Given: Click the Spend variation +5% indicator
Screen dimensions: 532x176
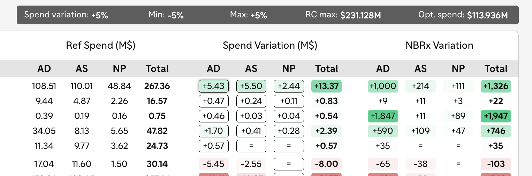Looking at the screenshot, I should point(66,15).
